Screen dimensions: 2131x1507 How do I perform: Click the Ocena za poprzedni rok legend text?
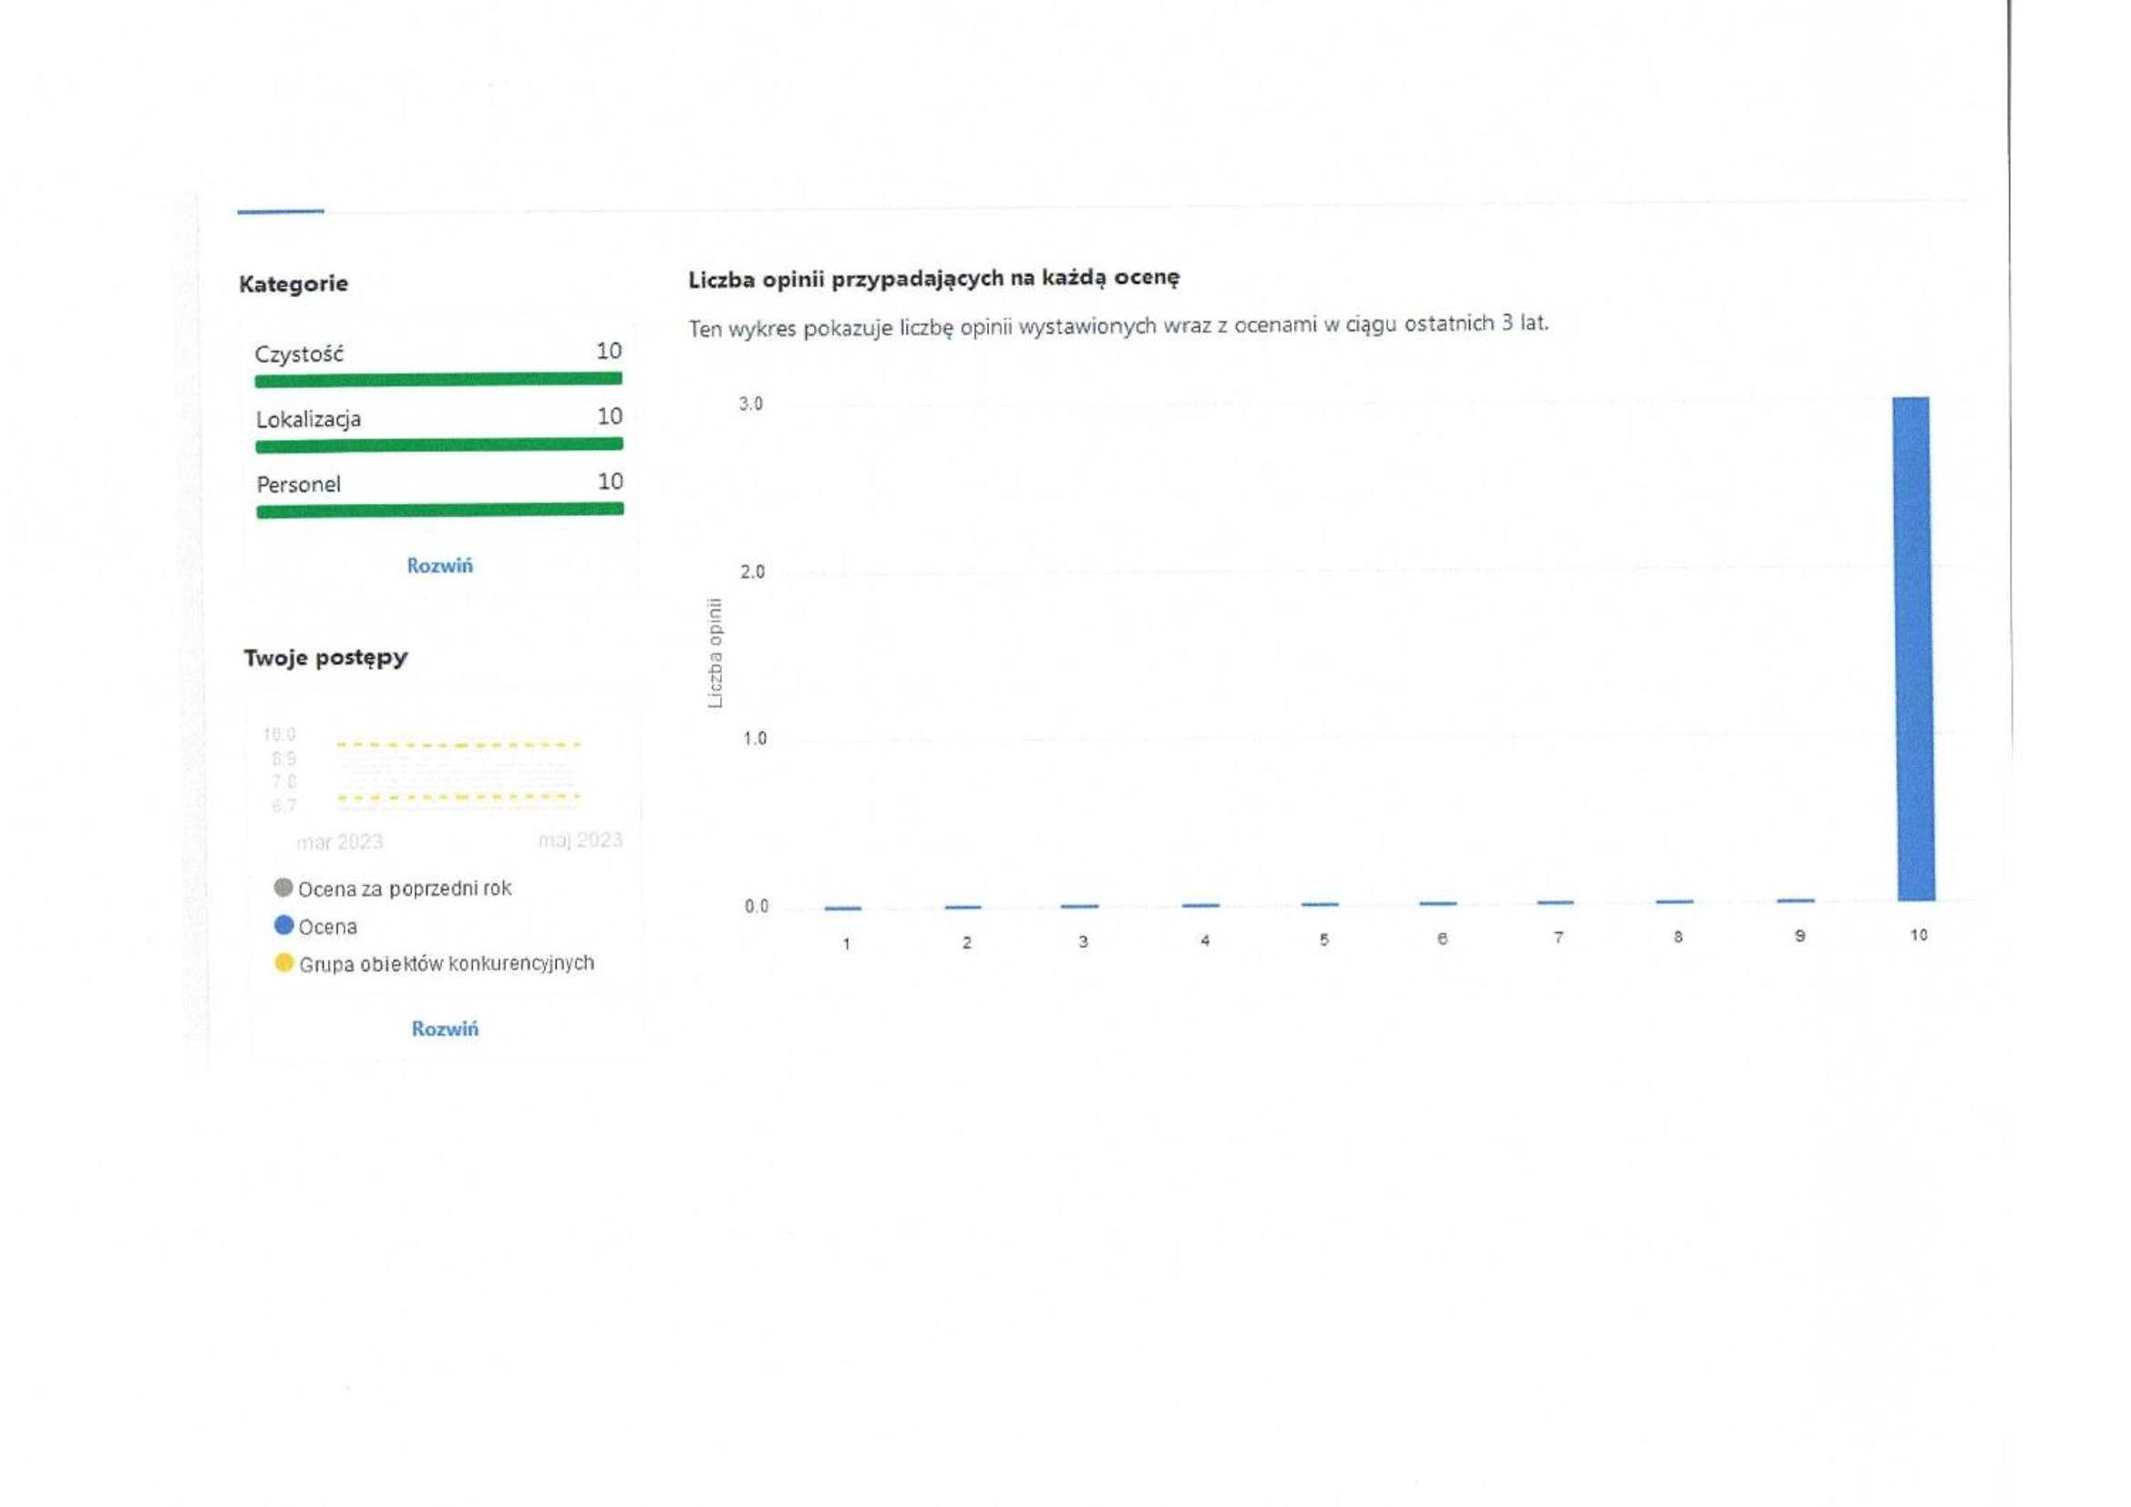(405, 888)
